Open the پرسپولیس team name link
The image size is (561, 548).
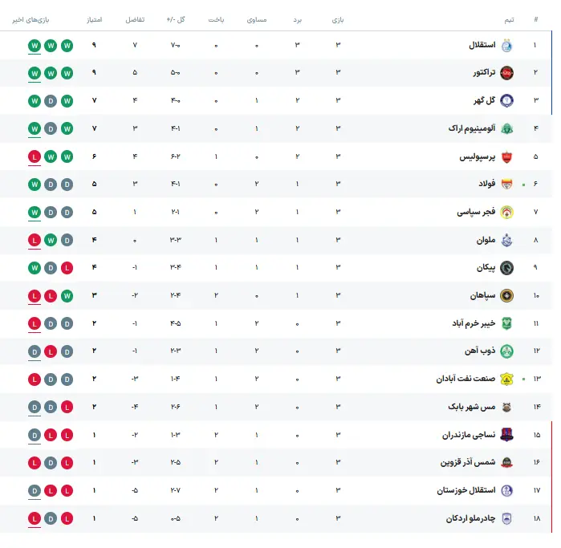[x=478, y=156]
